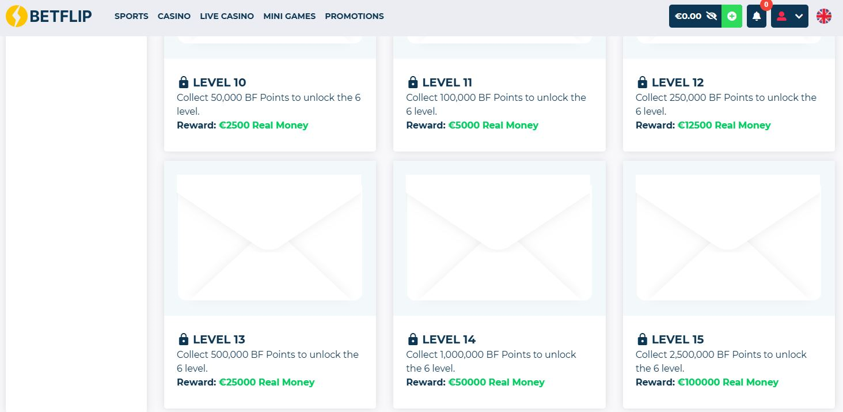Go to the Casino section
843x412 pixels.
(x=174, y=16)
